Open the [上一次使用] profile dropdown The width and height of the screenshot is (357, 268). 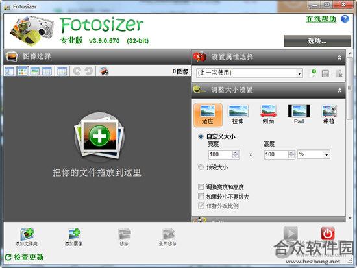249,73
